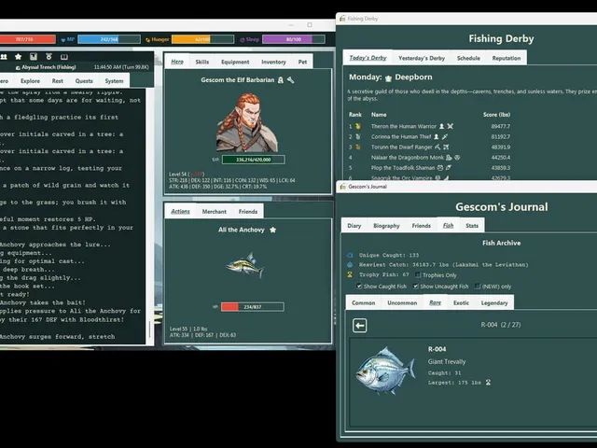Viewport: 597px width, 448px height.
Task: Click the Ali the Anchovy HP bar
Action: pyautogui.click(x=253, y=307)
